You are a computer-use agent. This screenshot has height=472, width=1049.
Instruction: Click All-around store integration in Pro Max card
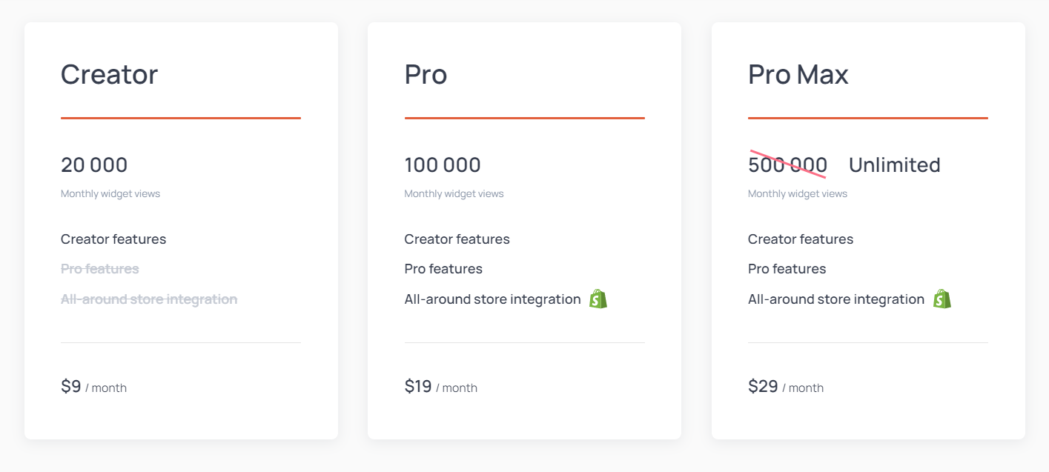click(836, 299)
